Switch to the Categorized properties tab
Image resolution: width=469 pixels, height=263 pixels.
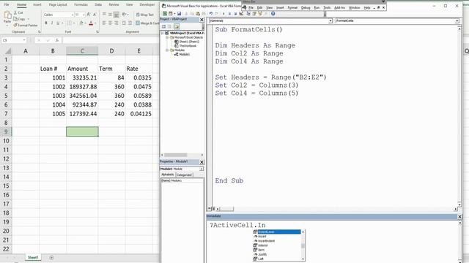click(184, 175)
